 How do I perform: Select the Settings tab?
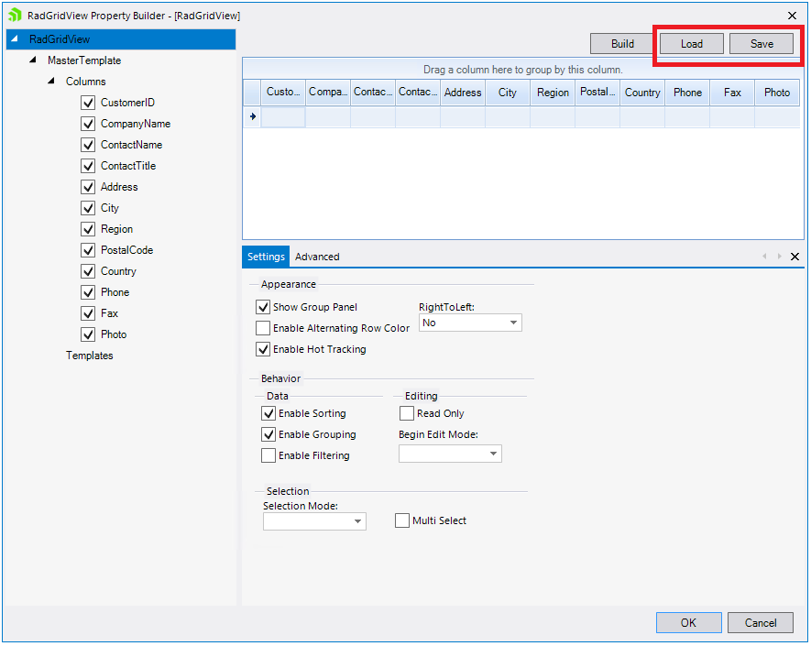point(266,257)
